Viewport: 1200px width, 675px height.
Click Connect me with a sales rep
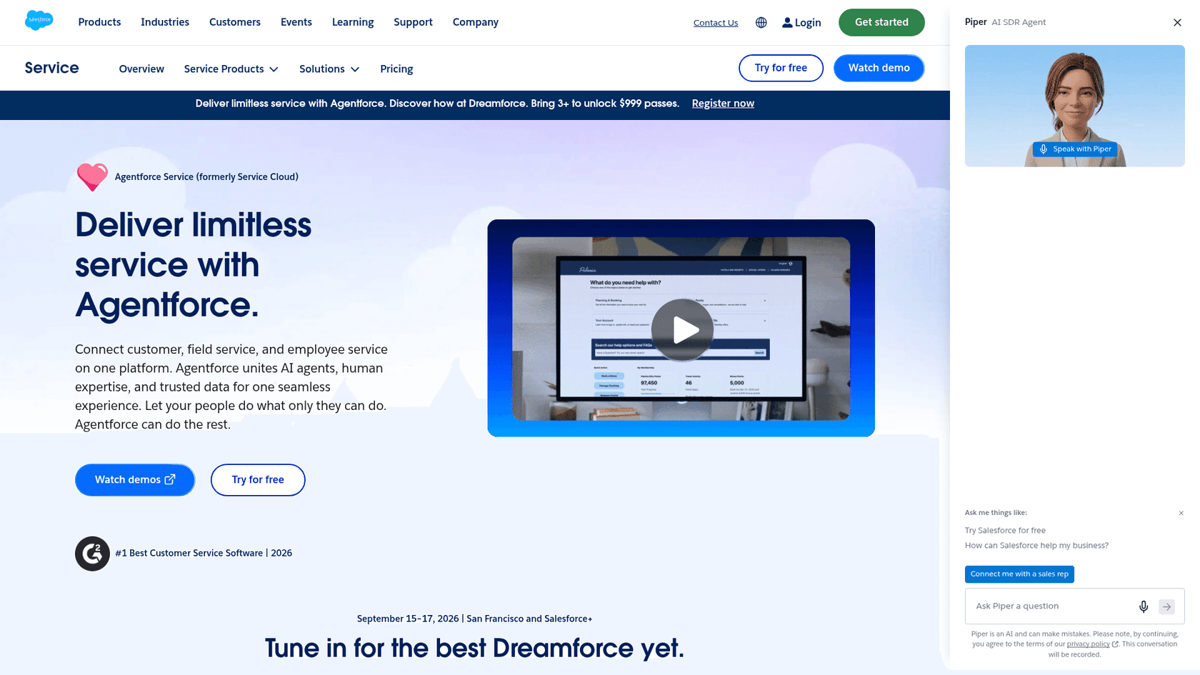pyautogui.click(x=1019, y=574)
